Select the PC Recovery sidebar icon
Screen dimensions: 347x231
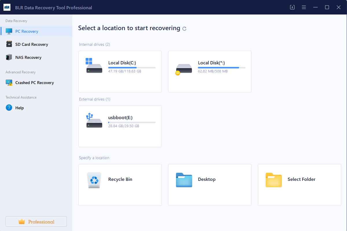click(x=9, y=31)
